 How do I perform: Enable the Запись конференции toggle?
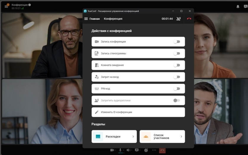177,42
